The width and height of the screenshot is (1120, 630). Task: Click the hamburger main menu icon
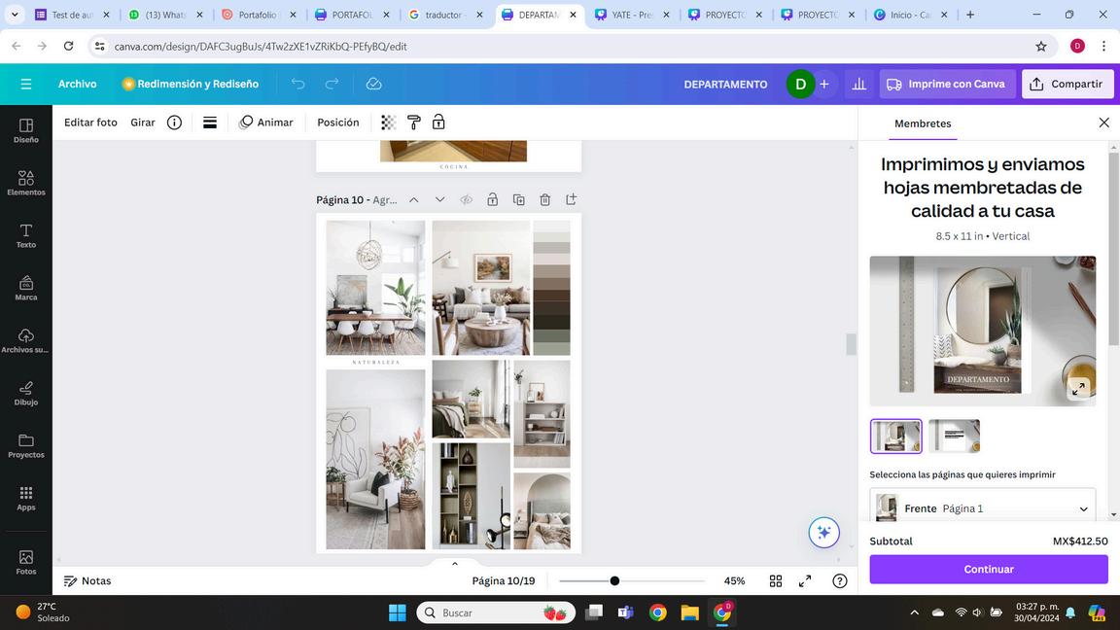click(25, 85)
